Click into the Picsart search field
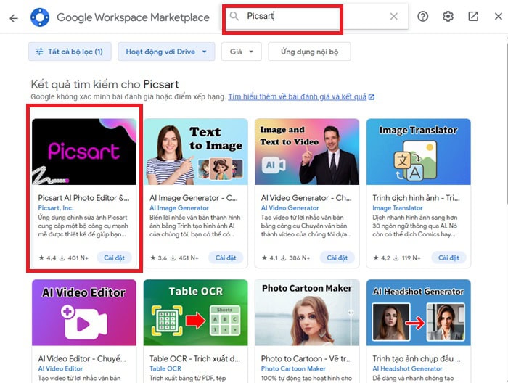Image resolution: width=508 pixels, height=383 pixels. [x=314, y=16]
